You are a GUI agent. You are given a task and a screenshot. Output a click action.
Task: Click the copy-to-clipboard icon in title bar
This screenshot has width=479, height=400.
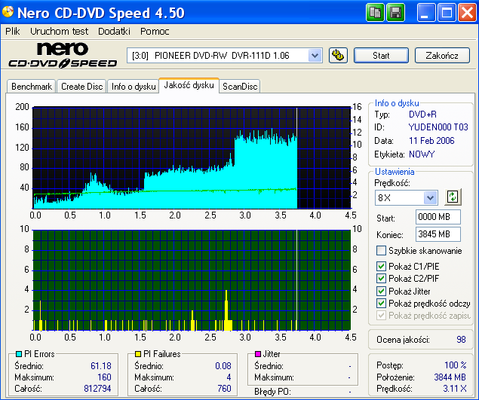point(375,13)
